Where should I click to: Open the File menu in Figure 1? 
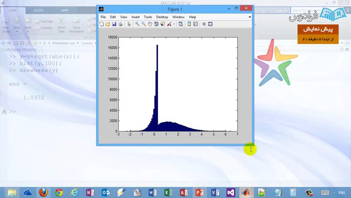point(103,17)
